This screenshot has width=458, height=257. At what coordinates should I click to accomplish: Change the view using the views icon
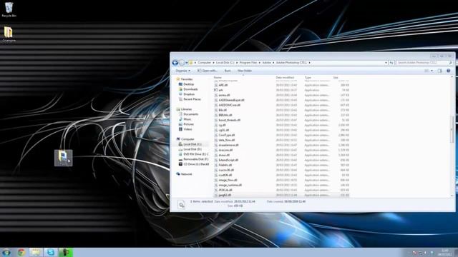[427, 71]
